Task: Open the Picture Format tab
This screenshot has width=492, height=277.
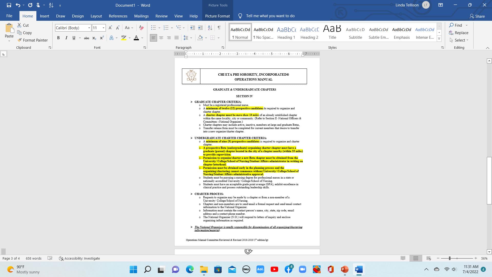Action: click(x=218, y=16)
